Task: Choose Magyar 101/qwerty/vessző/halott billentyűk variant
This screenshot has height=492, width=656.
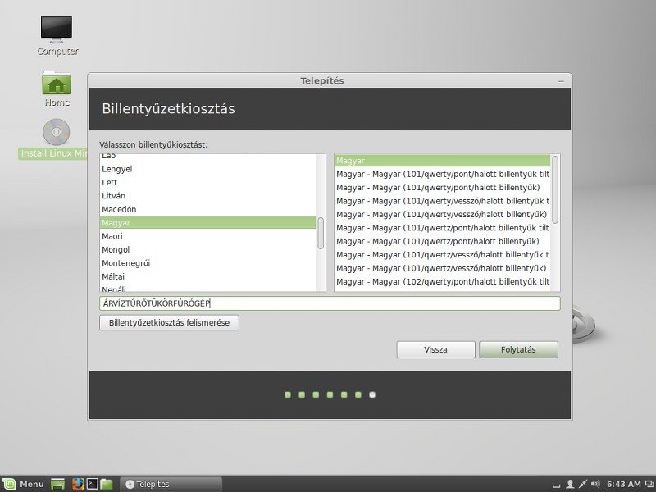Action: tap(442, 214)
